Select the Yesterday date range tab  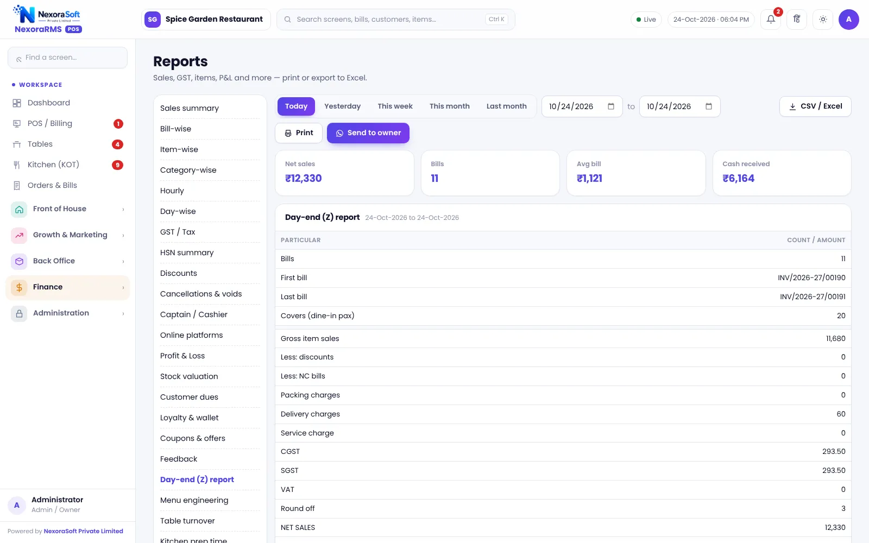(342, 106)
